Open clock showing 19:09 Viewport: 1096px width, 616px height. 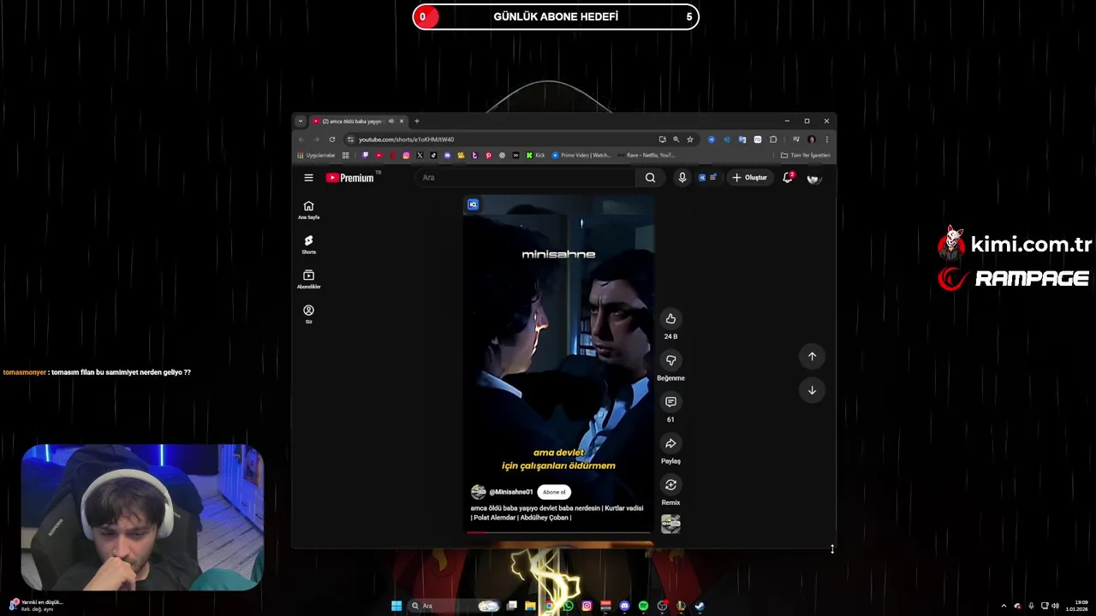1076,606
